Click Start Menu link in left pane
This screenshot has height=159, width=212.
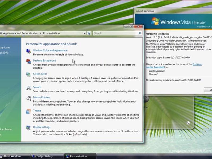point(6,129)
